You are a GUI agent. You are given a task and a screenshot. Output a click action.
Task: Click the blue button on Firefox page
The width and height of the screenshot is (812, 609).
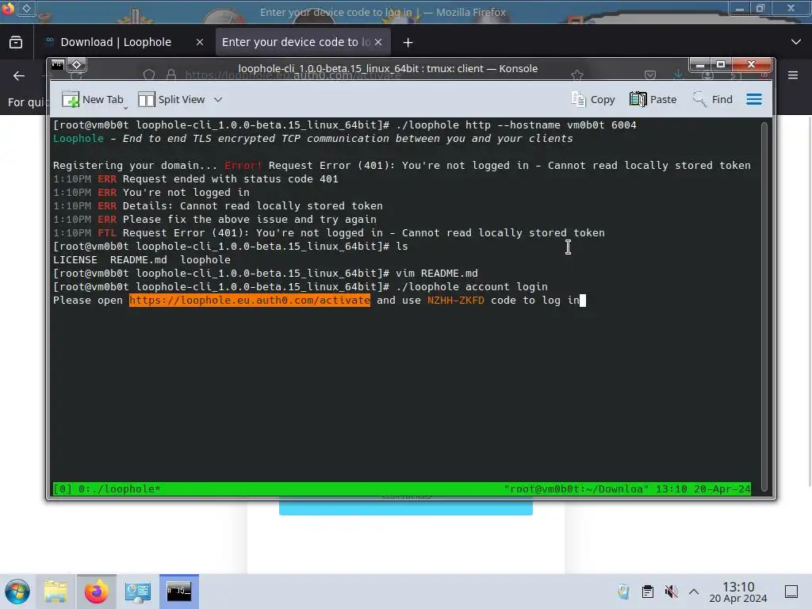tap(406, 507)
